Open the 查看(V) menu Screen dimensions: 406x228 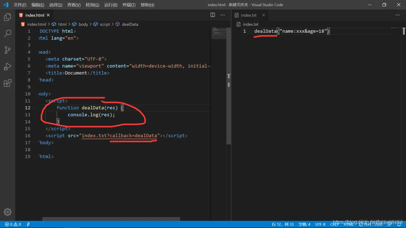click(74, 5)
